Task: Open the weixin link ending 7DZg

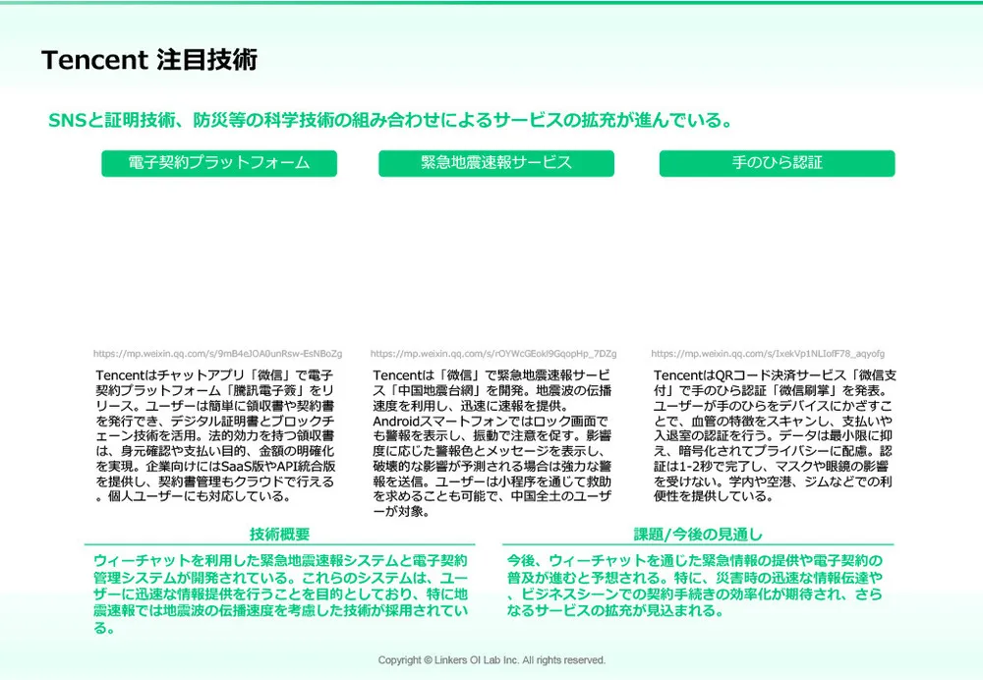Action: coord(493,354)
